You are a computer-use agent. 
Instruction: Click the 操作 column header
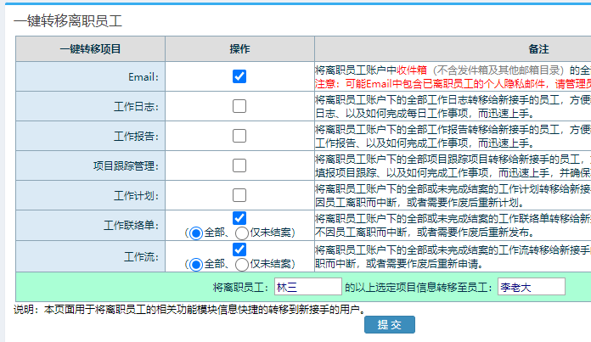point(239,48)
